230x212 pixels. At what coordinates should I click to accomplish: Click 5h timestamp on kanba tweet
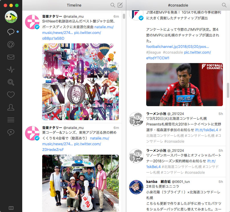point(221,182)
